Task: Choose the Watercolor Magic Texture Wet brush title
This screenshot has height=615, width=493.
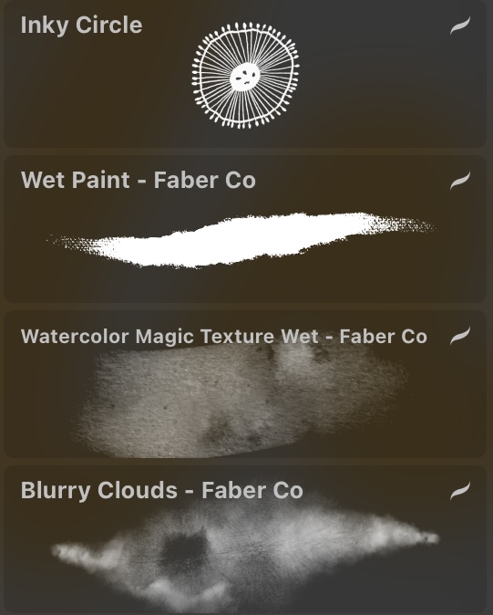Action: point(223,337)
